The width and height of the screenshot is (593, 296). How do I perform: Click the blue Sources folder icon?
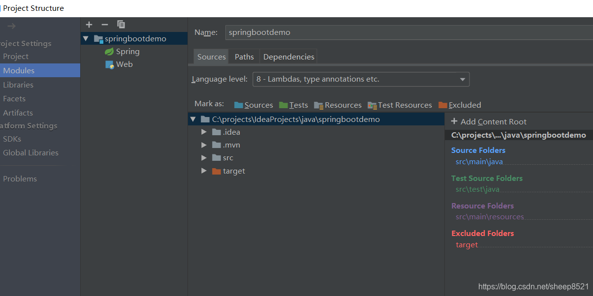[239, 105]
